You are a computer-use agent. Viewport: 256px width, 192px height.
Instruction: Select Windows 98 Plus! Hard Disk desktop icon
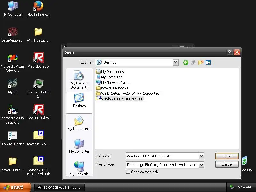pos(38,166)
